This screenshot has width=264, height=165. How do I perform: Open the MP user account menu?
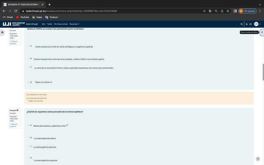coord(257,24)
